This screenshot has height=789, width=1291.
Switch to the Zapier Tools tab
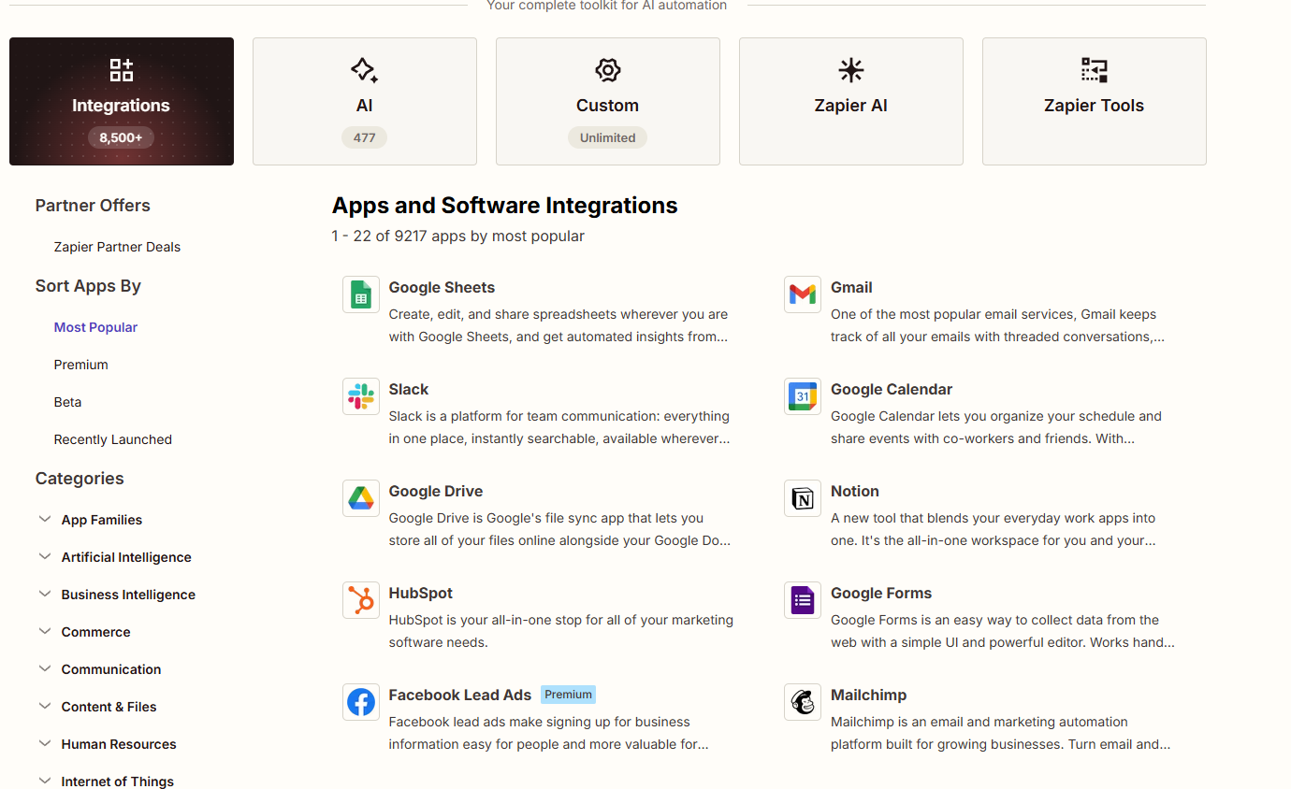coord(1094,101)
